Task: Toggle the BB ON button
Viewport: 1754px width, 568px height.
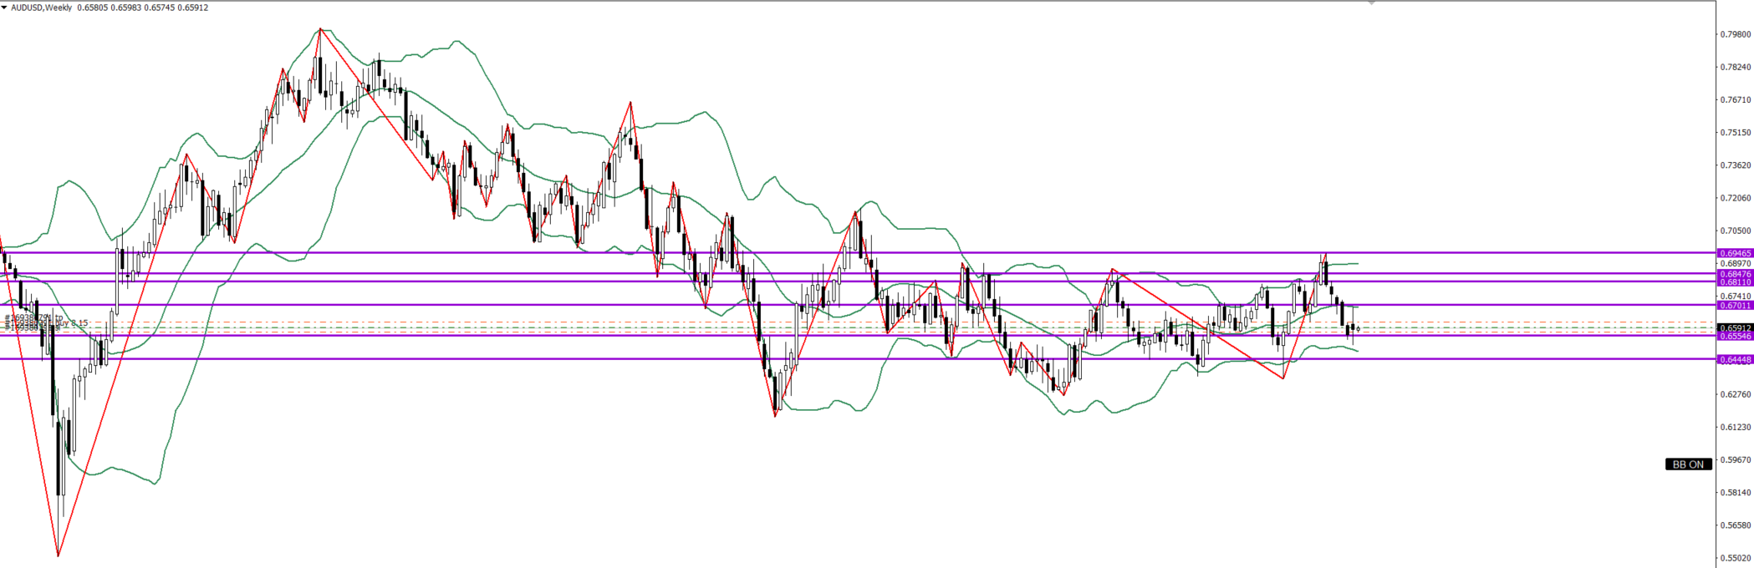Action: click(x=1688, y=464)
